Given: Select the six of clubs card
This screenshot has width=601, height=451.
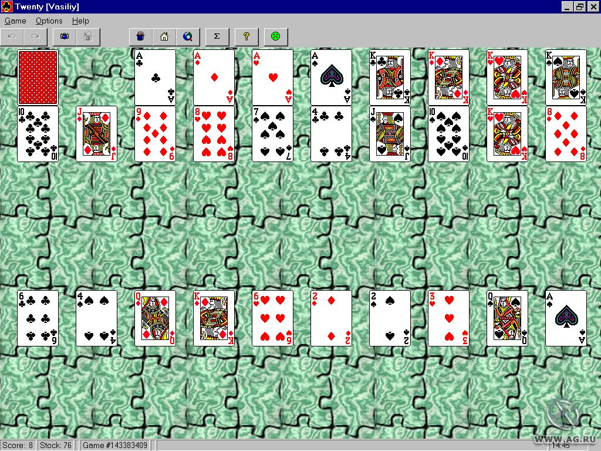Looking at the screenshot, I should (x=38, y=318).
